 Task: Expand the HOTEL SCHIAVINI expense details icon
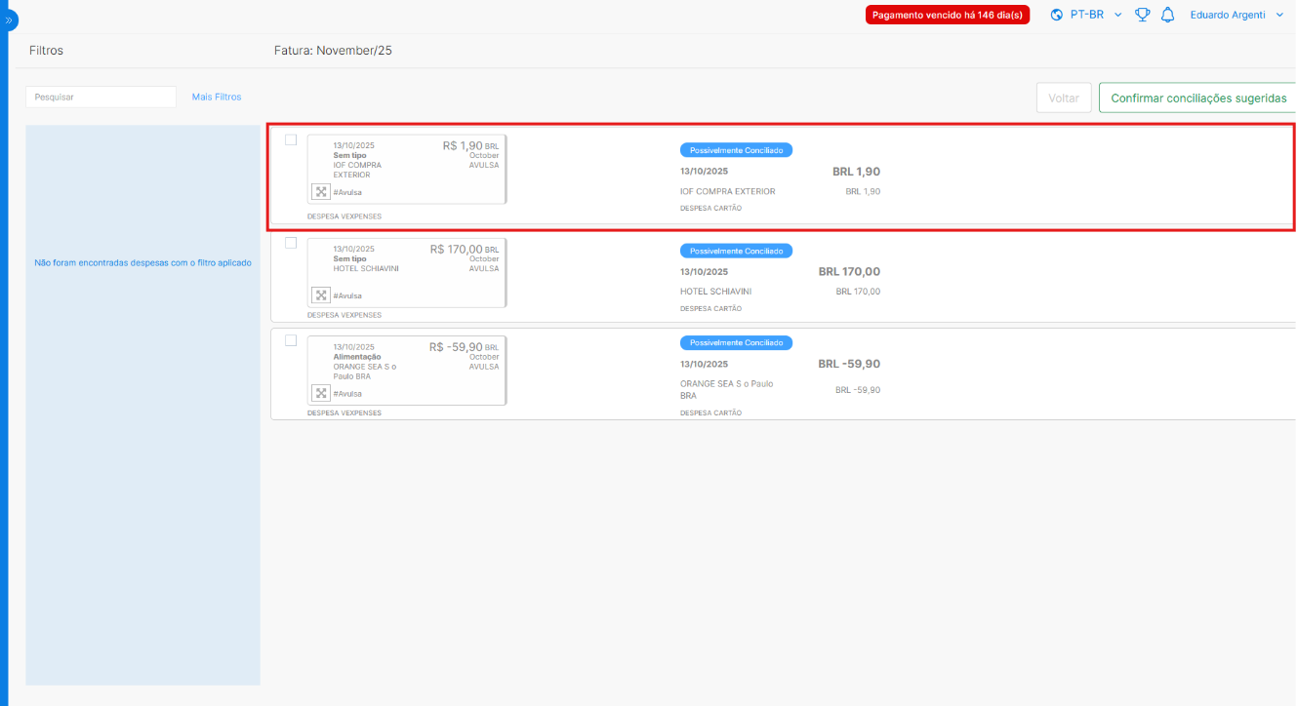click(321, 294)
